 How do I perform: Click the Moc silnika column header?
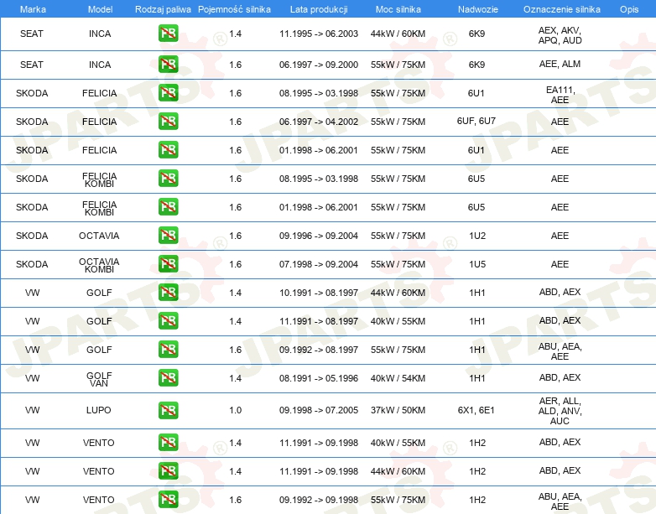[398, 9]
